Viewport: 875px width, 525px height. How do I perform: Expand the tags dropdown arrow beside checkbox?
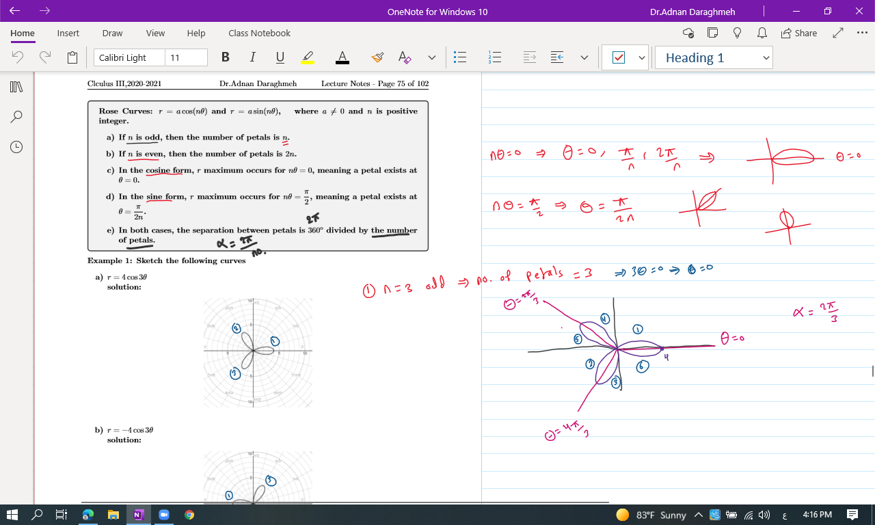tap(642, 58)
